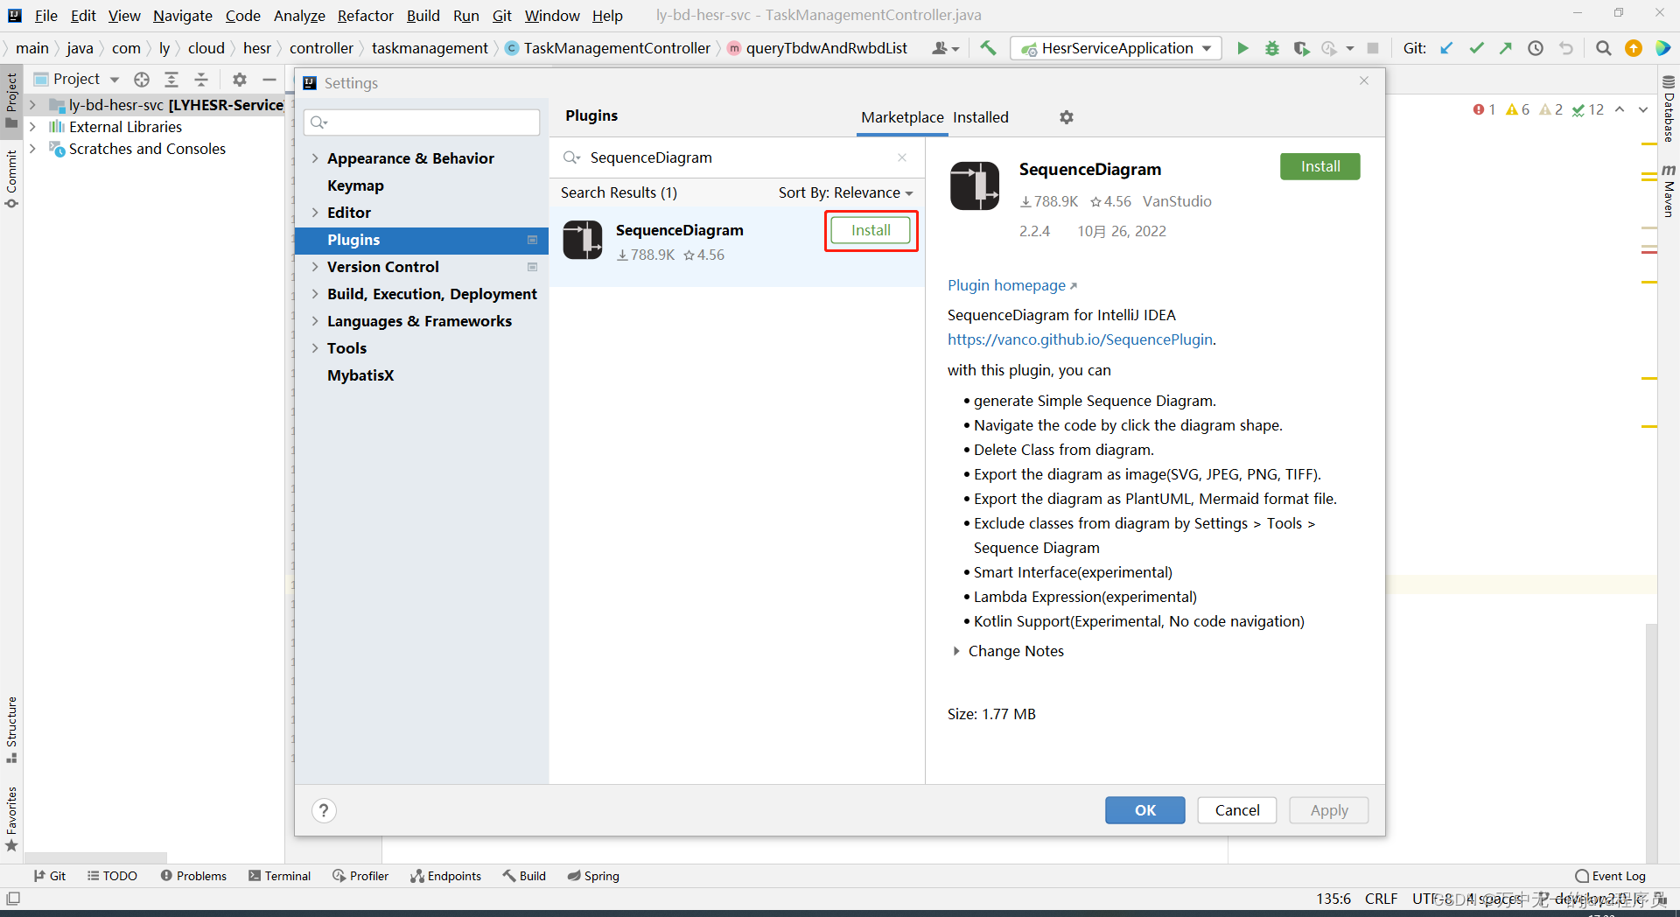Open the Commit tool window
The width and height of the screenshot is (1680, 917).
pos(11,178)
